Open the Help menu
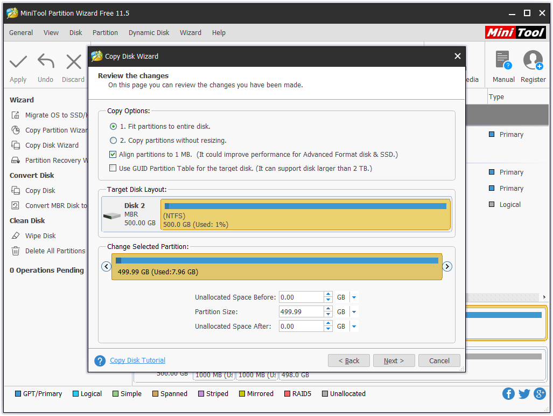Image resolution: width=553 pixels, height=416 pixels. click(x=219, y=32)
